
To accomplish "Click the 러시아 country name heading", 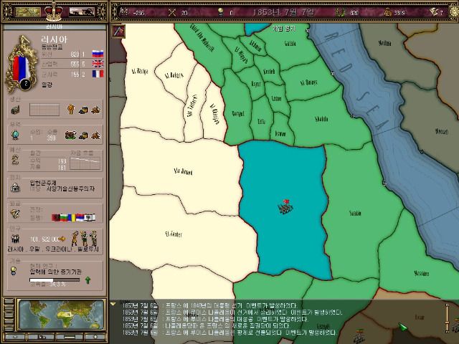I will [x=54, y=39].
